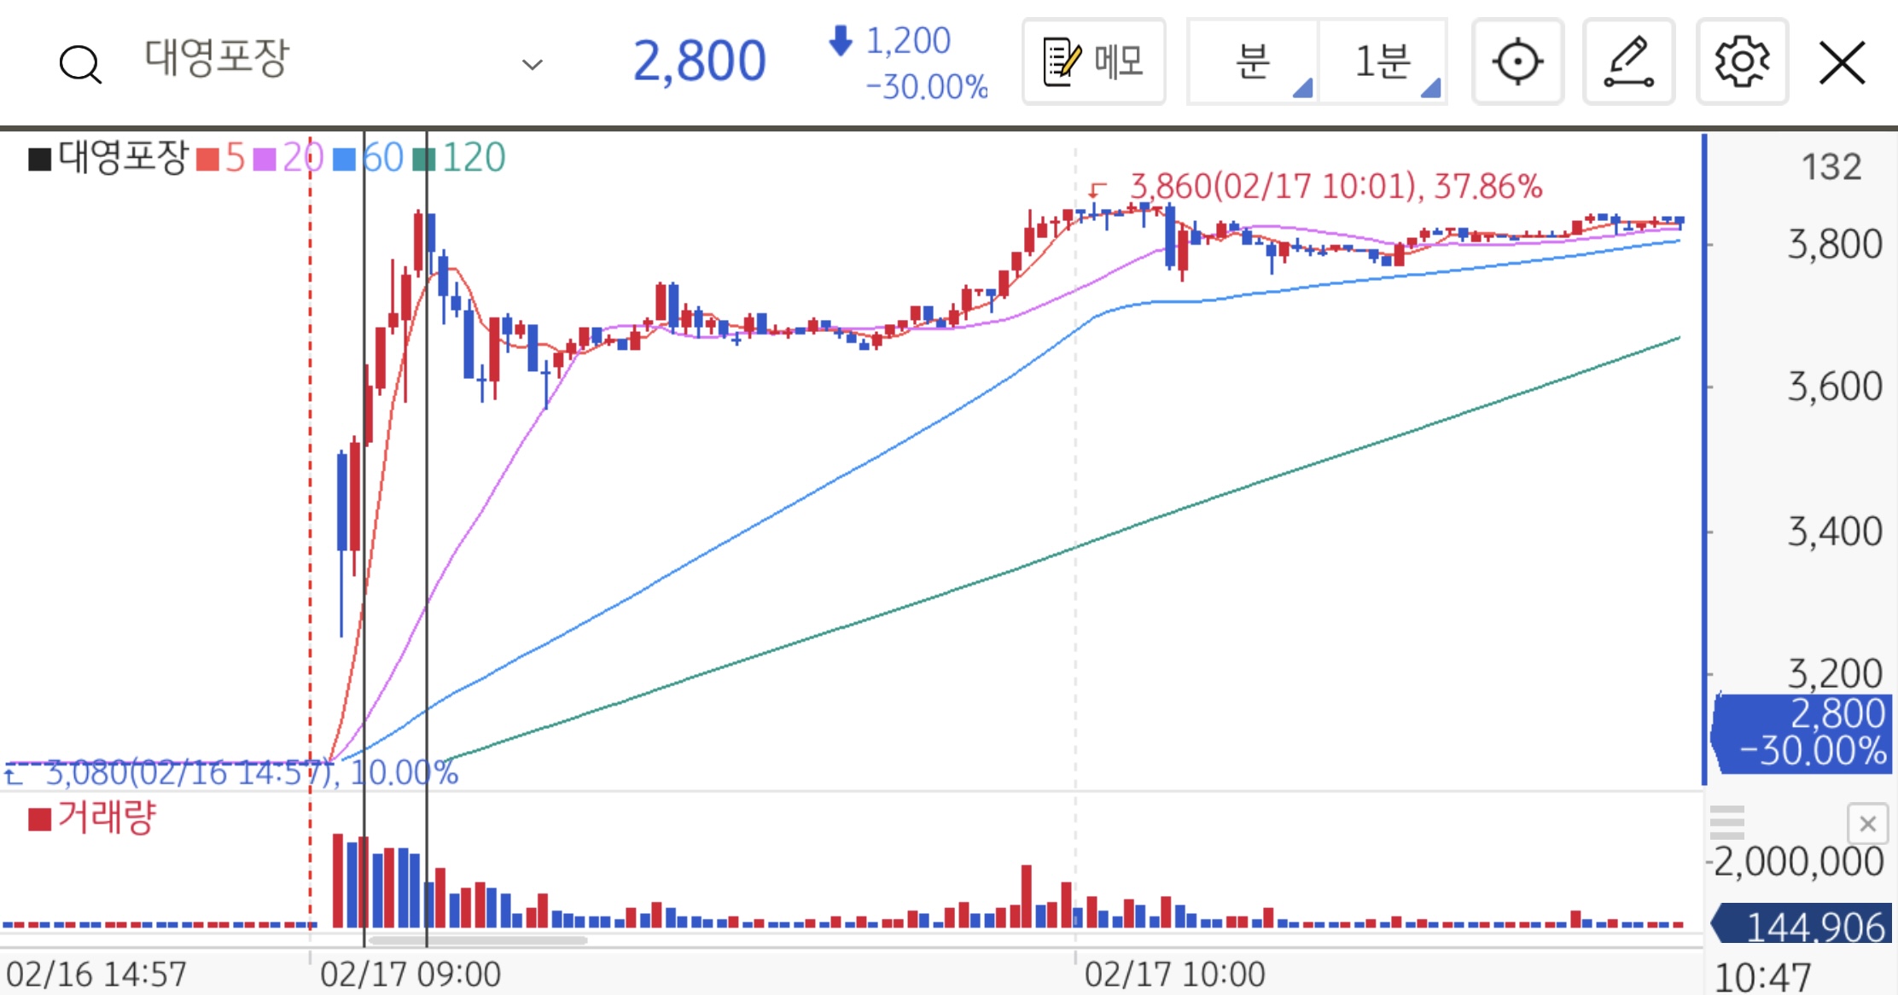This screenshot has height=995, width=1898.
Task: Open the 1분 interval dropdown
Action: 1383,61
